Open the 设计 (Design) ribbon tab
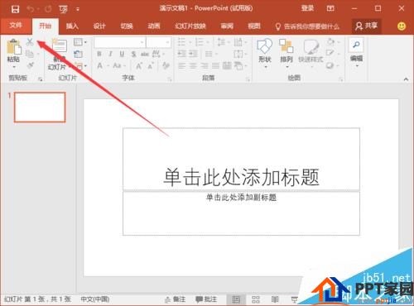This screenshot has width=414, height=306. coord(99,26)
